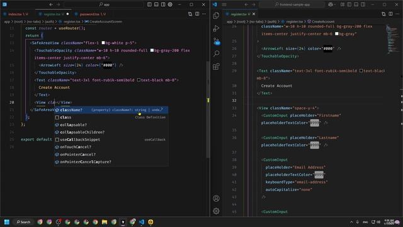This screenshot has width=403, height=227.
Task: Open hamburger menu in right VS Code window
Action: tap(224, 4)
